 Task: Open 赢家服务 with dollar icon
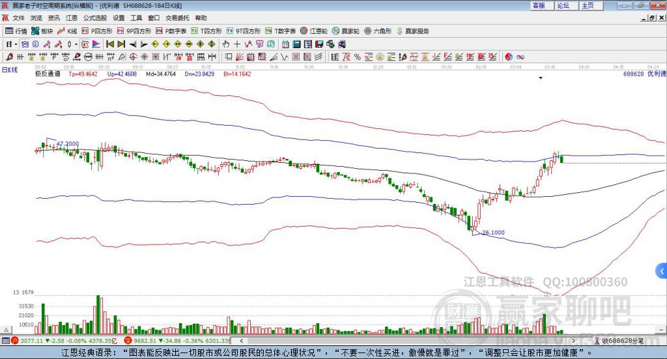click(412, 31)
